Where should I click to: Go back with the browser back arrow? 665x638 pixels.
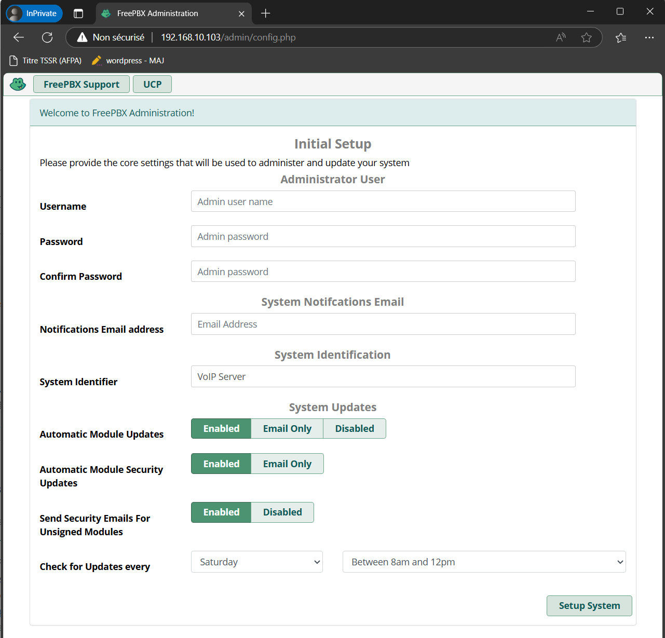pyautogui.click(x=19, y=37)
